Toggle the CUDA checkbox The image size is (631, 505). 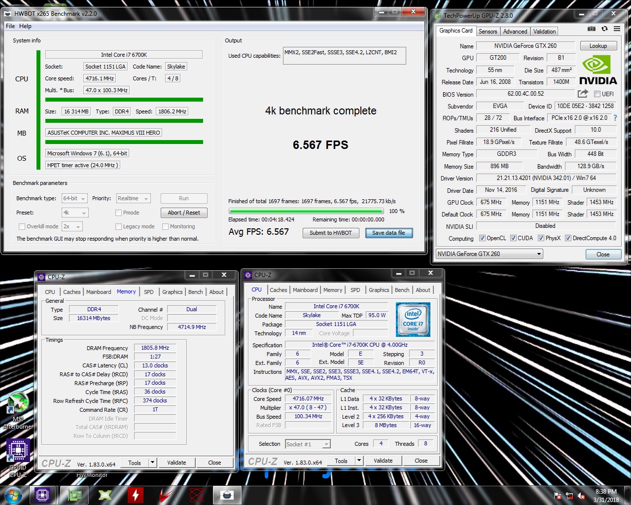point(513,238)
